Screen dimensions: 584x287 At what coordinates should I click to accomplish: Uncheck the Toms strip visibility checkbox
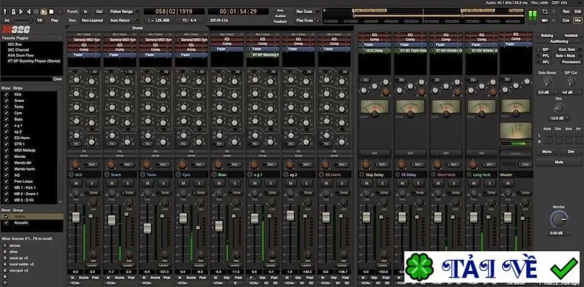7,106
